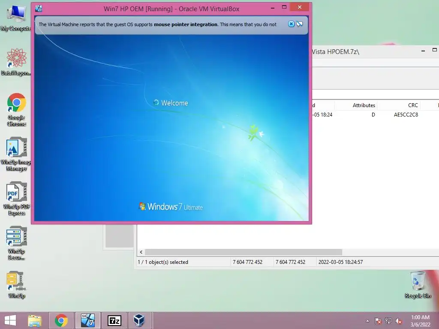Switch to VirtualBox Manager taskbar item
This screenshot has height=329, width=439.
139,320
